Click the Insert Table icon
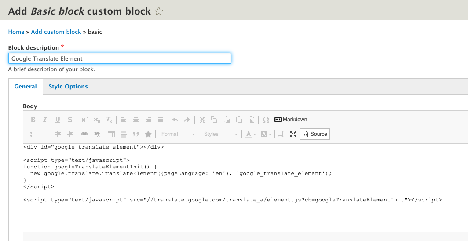 (x=111, y=134)
